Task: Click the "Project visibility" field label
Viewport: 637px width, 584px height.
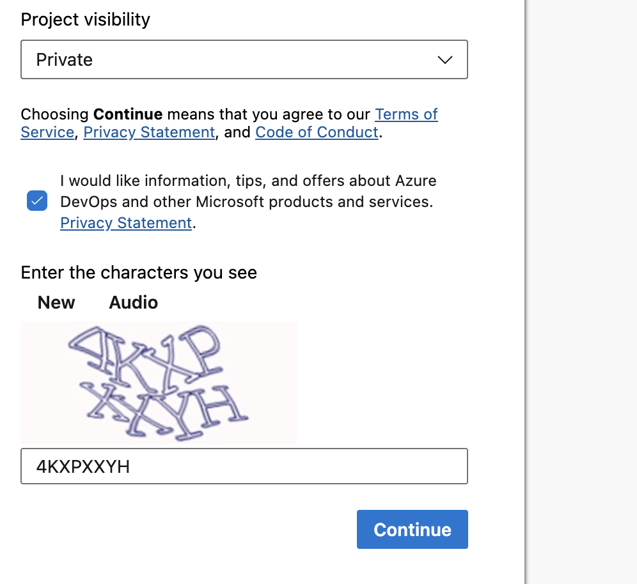Action: coord(85,19)
